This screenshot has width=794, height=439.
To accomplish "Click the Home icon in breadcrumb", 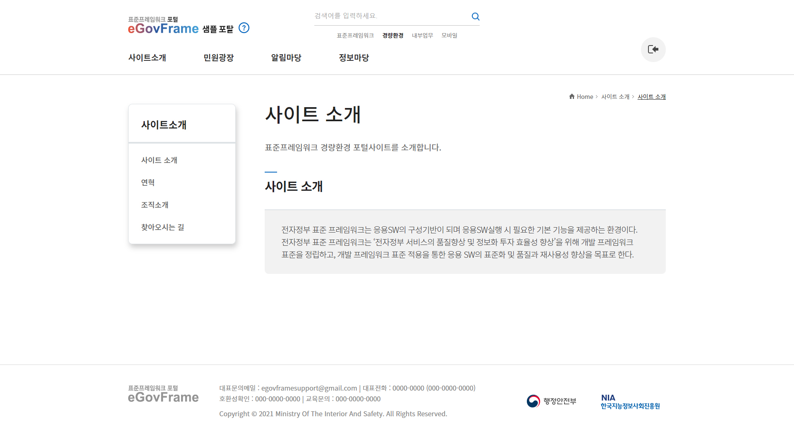I will coord(572,96).
